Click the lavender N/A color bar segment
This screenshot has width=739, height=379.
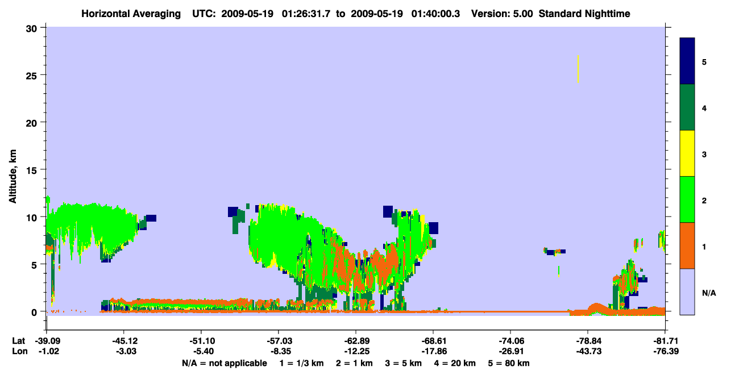click(x=687, y=291)
